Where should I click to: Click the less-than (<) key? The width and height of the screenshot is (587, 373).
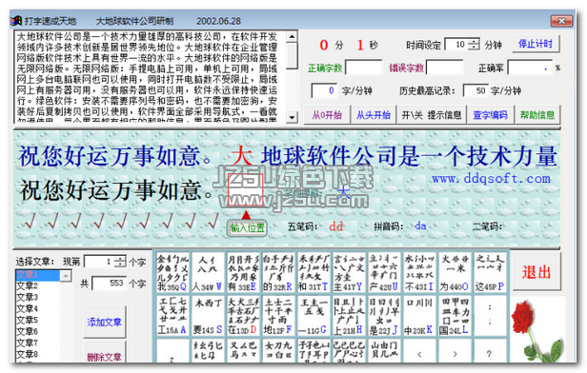point(419,351)
